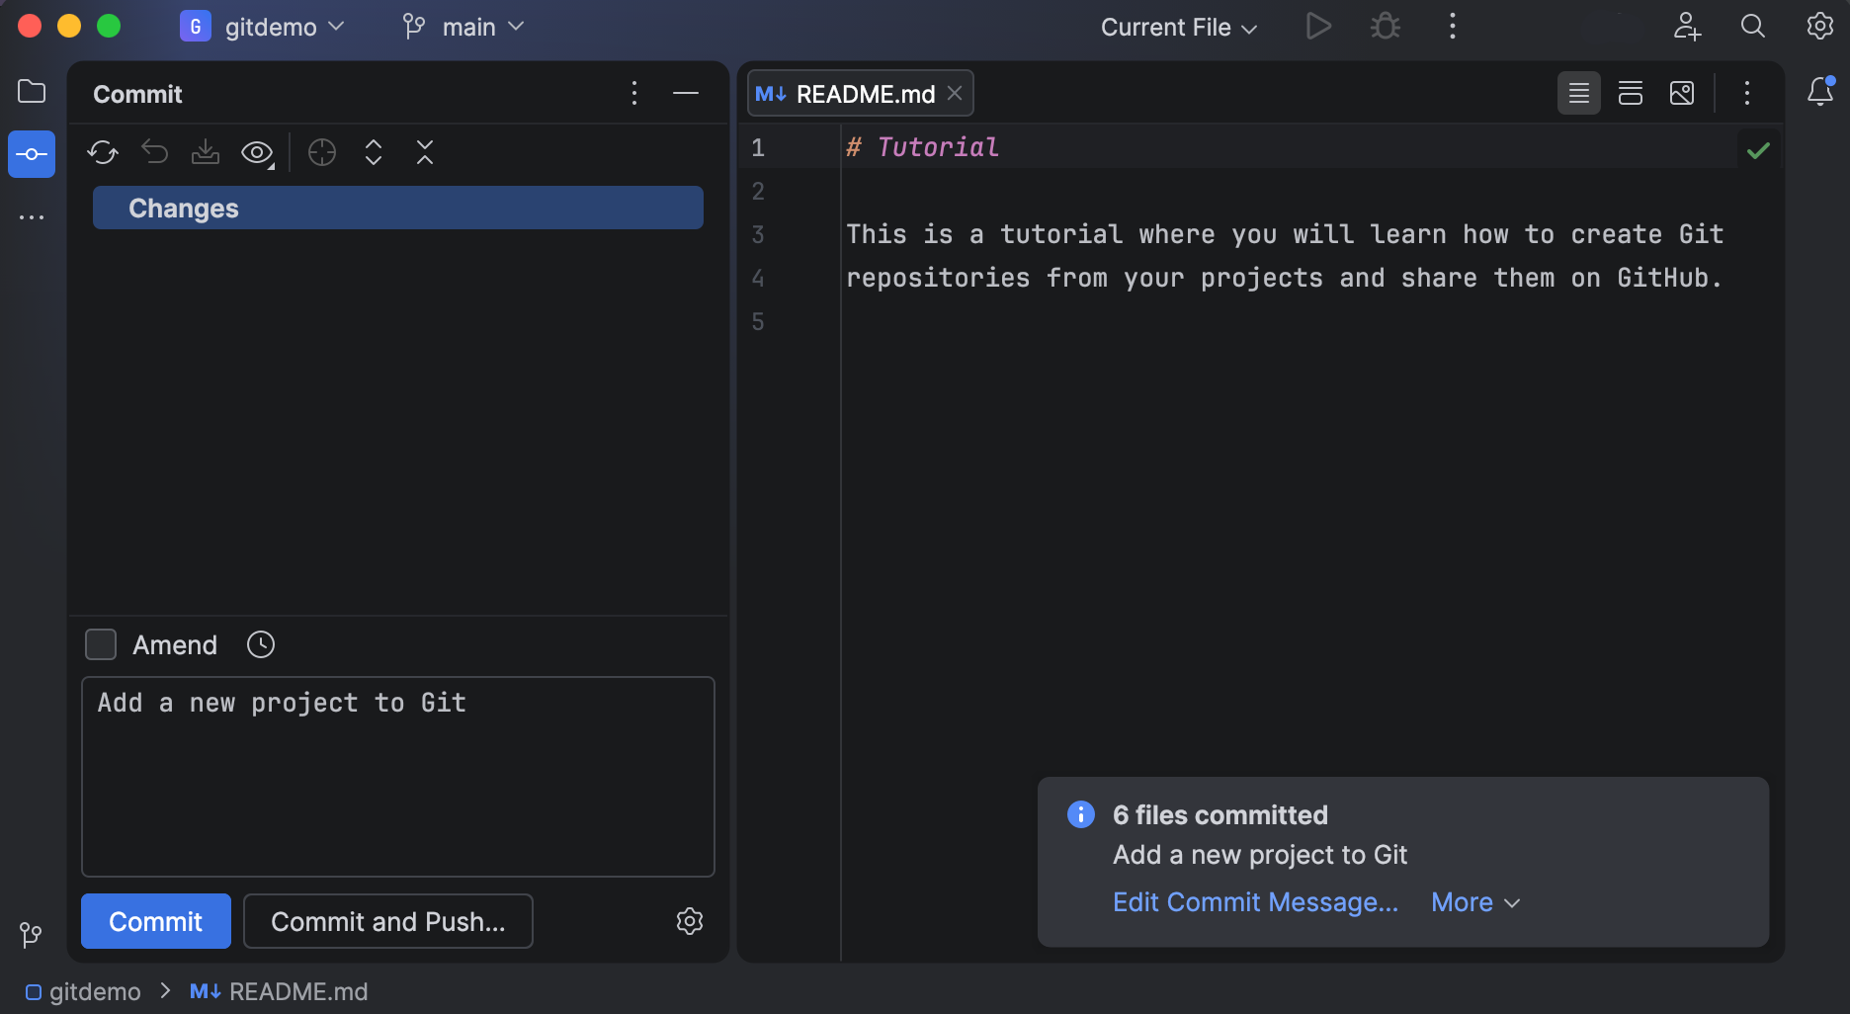Switch to Editor only view
This screenshot has width=1850, height=1014.
pyautogui.click(x=1579, y=94)
